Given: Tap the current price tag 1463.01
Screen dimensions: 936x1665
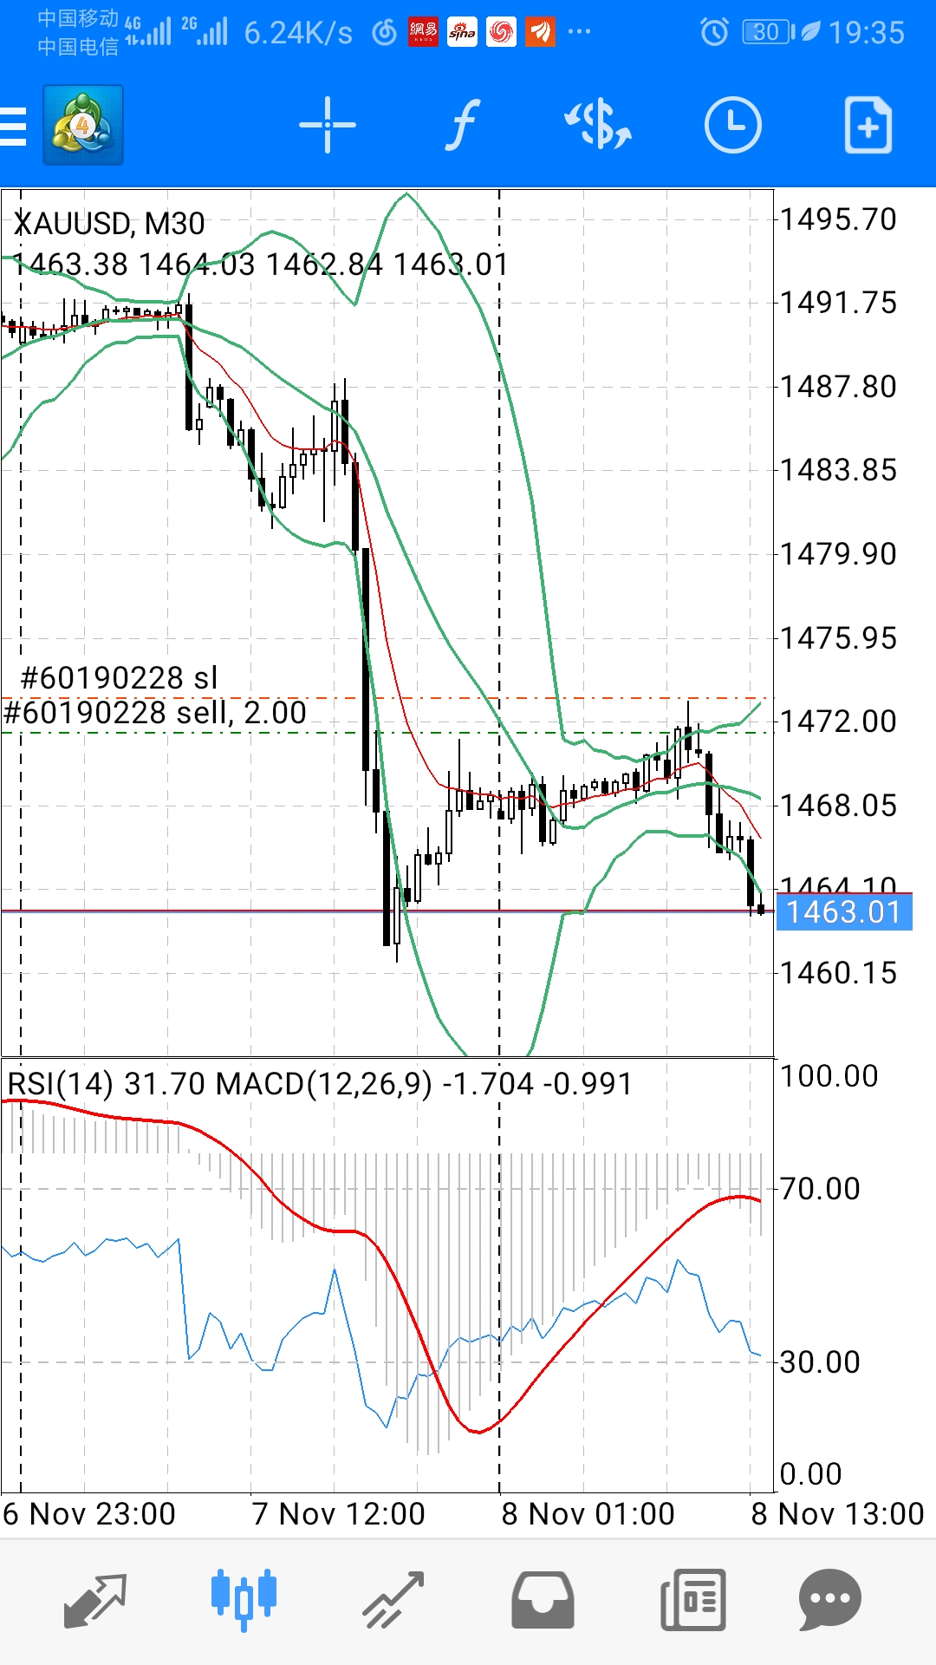Looking at the screenshot, I should pos(844,912).
